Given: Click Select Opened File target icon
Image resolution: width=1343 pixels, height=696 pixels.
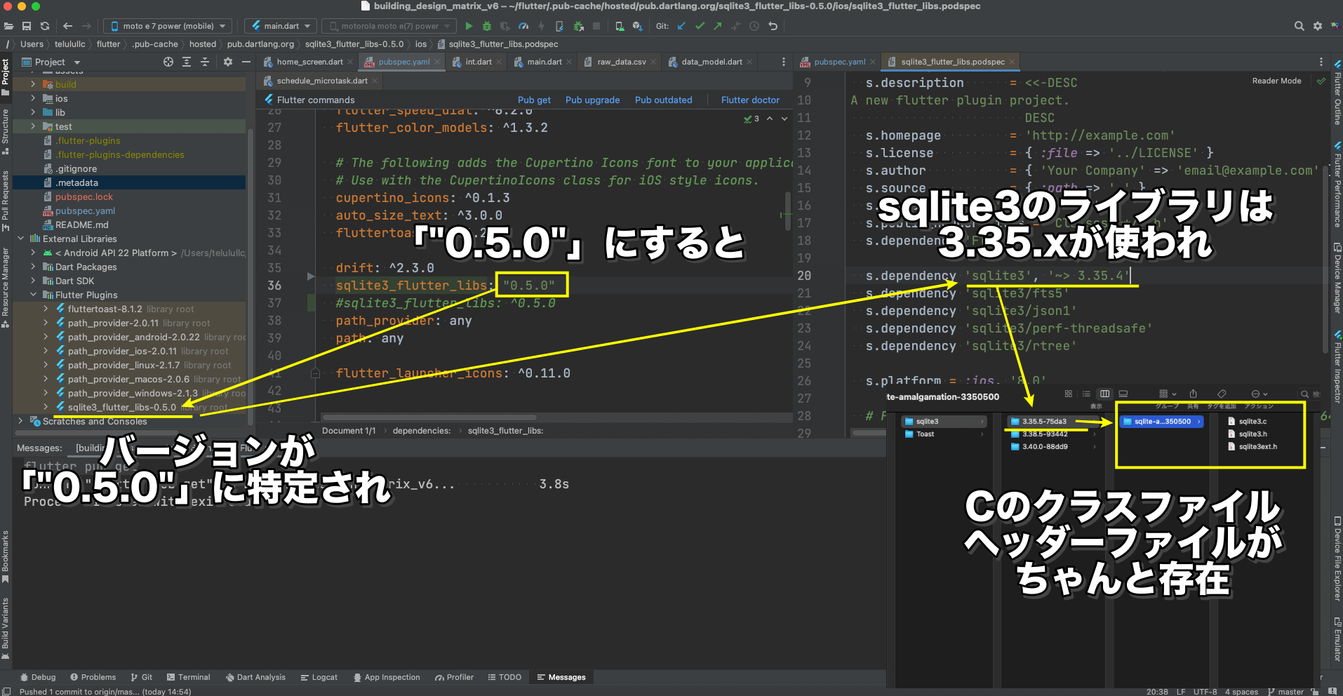Looking at the screenshot, I should point(168,62).
